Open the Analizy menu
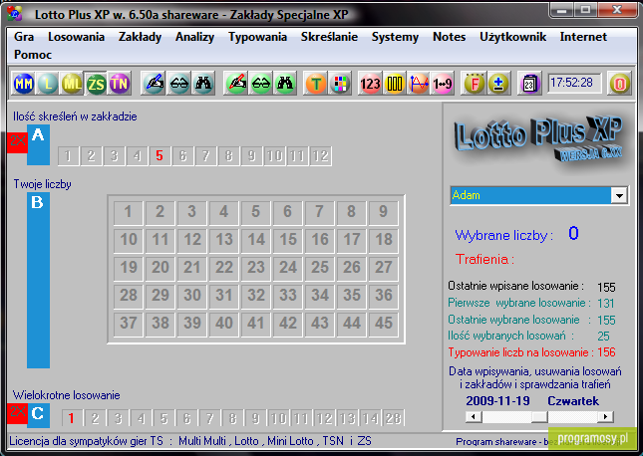 [x=194, y=37]
